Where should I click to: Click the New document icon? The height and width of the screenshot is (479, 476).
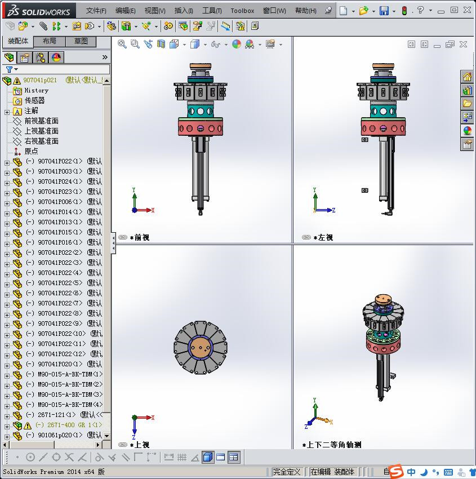point(344,11)
